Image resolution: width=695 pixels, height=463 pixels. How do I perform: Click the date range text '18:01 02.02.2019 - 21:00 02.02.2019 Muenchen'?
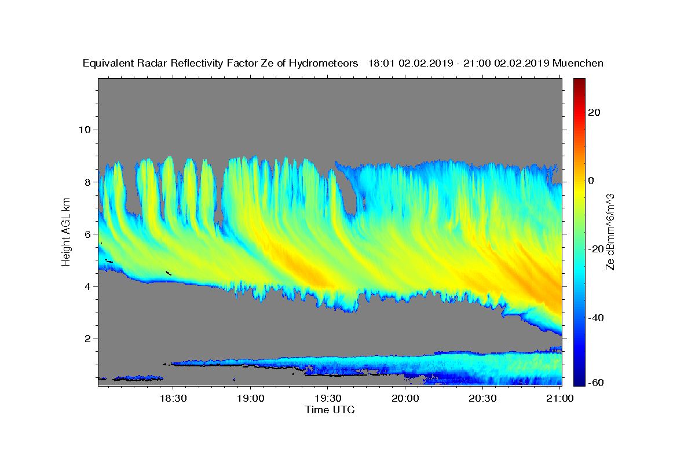point(486,64)
